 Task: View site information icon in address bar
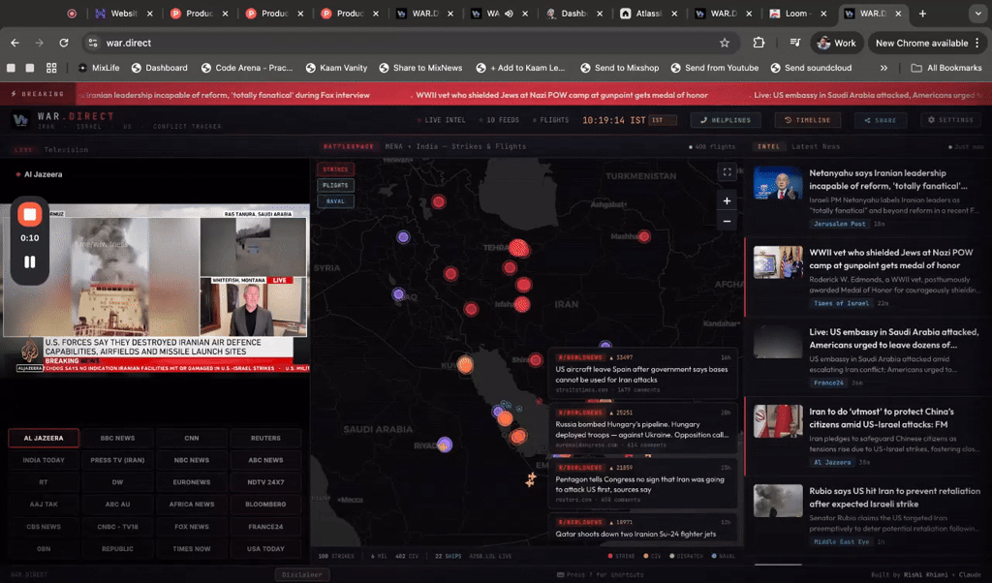coord(93,43)
